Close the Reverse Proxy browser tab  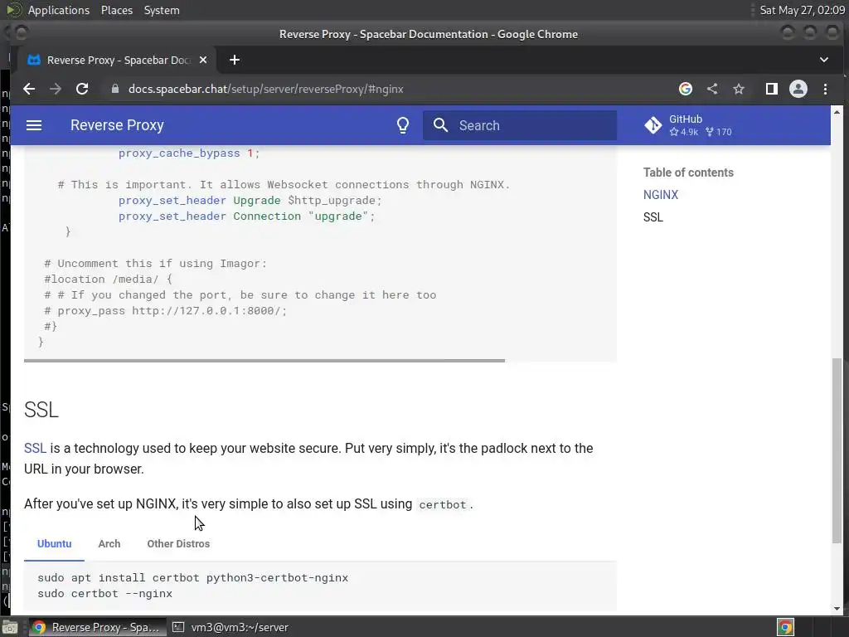(x=203, y=60)
